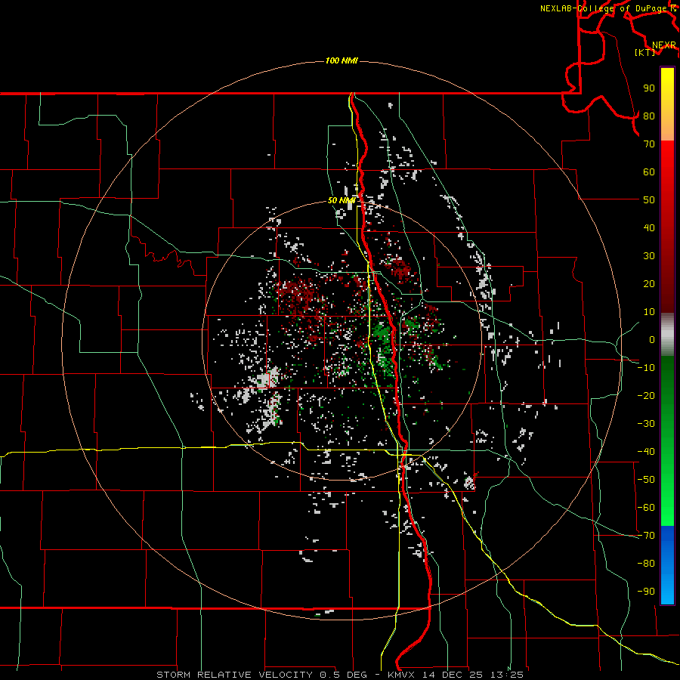This screenshot has height=680, width=680.
Task: Click the "50 NMI" range ring label
Action: [x=342, y=200]
